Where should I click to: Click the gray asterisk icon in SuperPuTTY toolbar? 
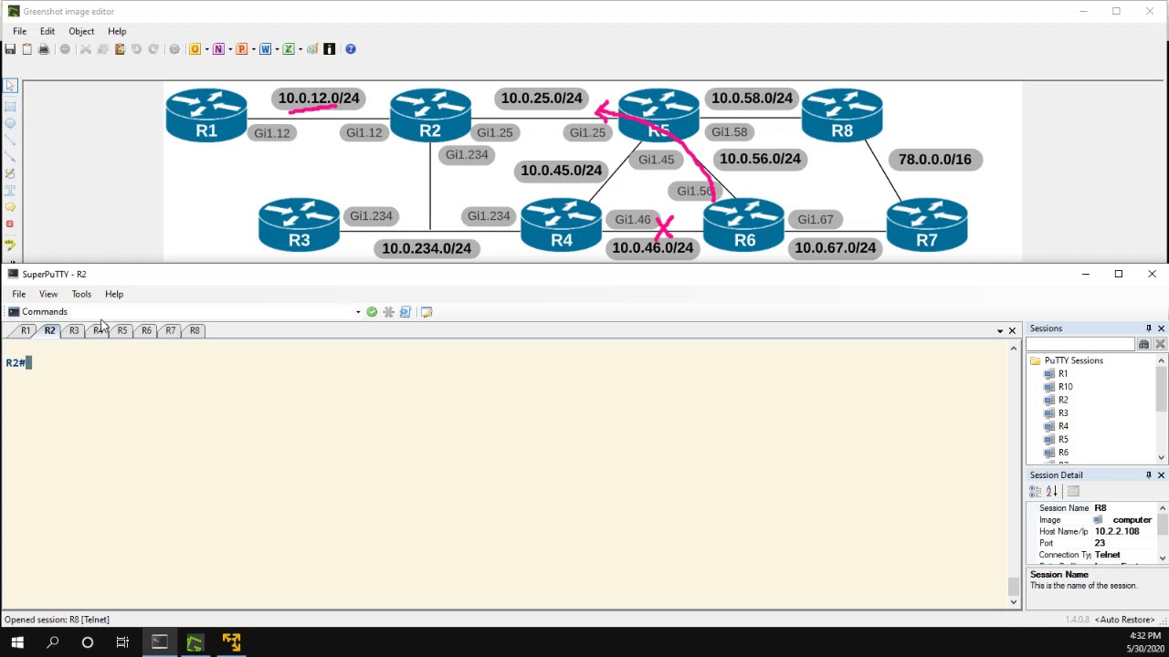coord(388,312)
